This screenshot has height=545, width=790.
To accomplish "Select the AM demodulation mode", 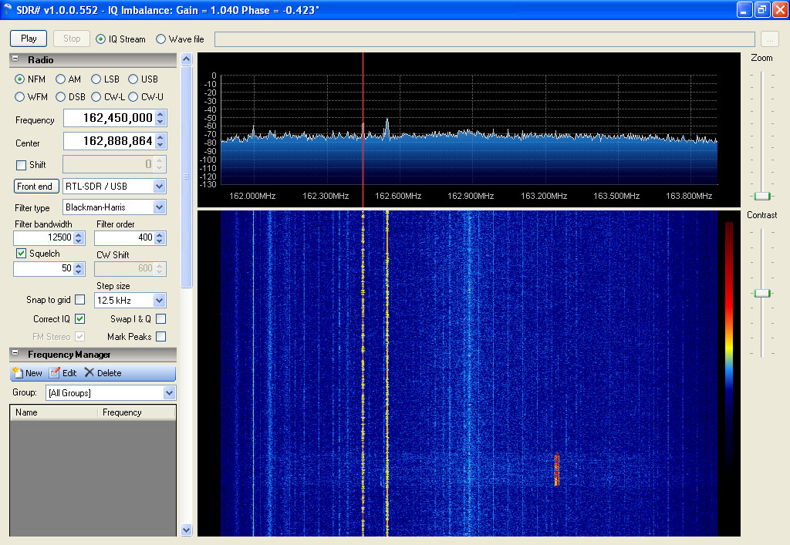I will tap(61, 79).
